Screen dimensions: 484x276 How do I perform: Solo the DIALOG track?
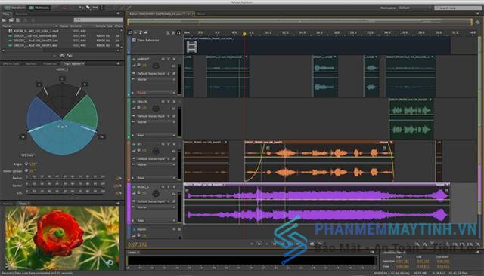(169, 101)
